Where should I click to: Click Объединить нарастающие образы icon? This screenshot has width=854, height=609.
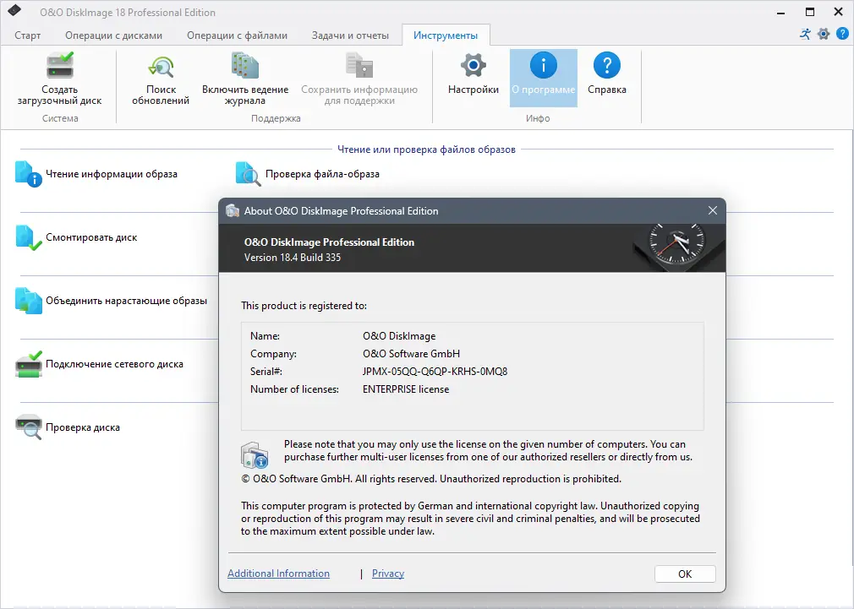pyautogui.click(x=28, y=301)
